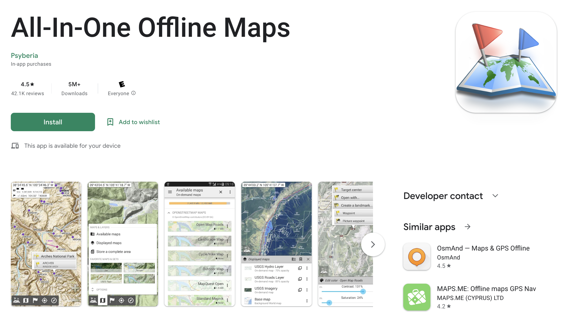Click the All-In-One Offline Maps title
This screenshot has width=567, height=316.
[151, 28]
